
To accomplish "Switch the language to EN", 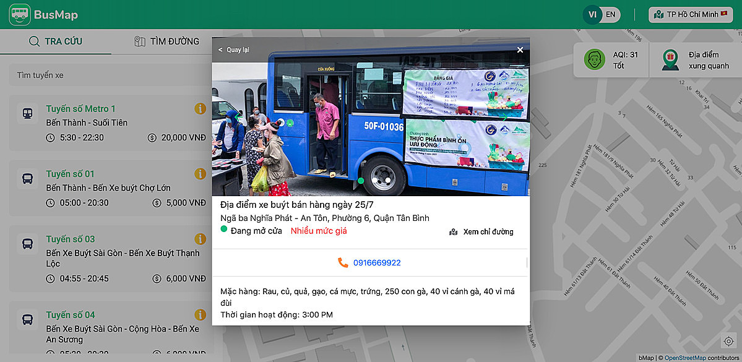I will tap(610, 14).
